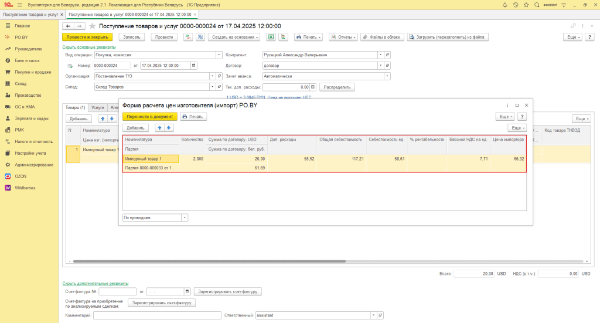Open the service menu icon next to assistant
This screenshot has height=323, width=600.
(x=564, y=5)
